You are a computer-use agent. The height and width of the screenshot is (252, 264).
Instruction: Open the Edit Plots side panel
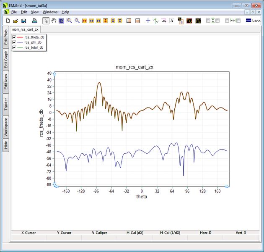click(x=6, y=37)
